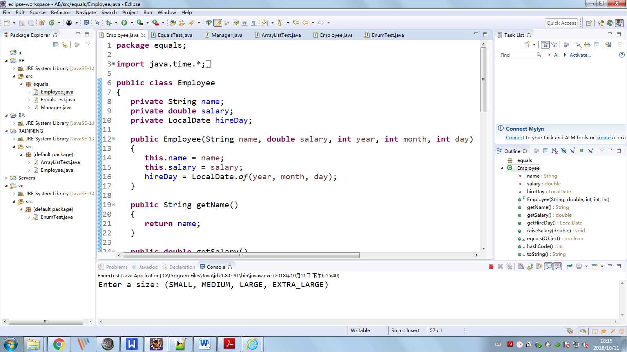The height and width of the screenshot is (352, 627).
Task: Click Remove All Terminated Launches icon
Action: click(x=509, y=267)
